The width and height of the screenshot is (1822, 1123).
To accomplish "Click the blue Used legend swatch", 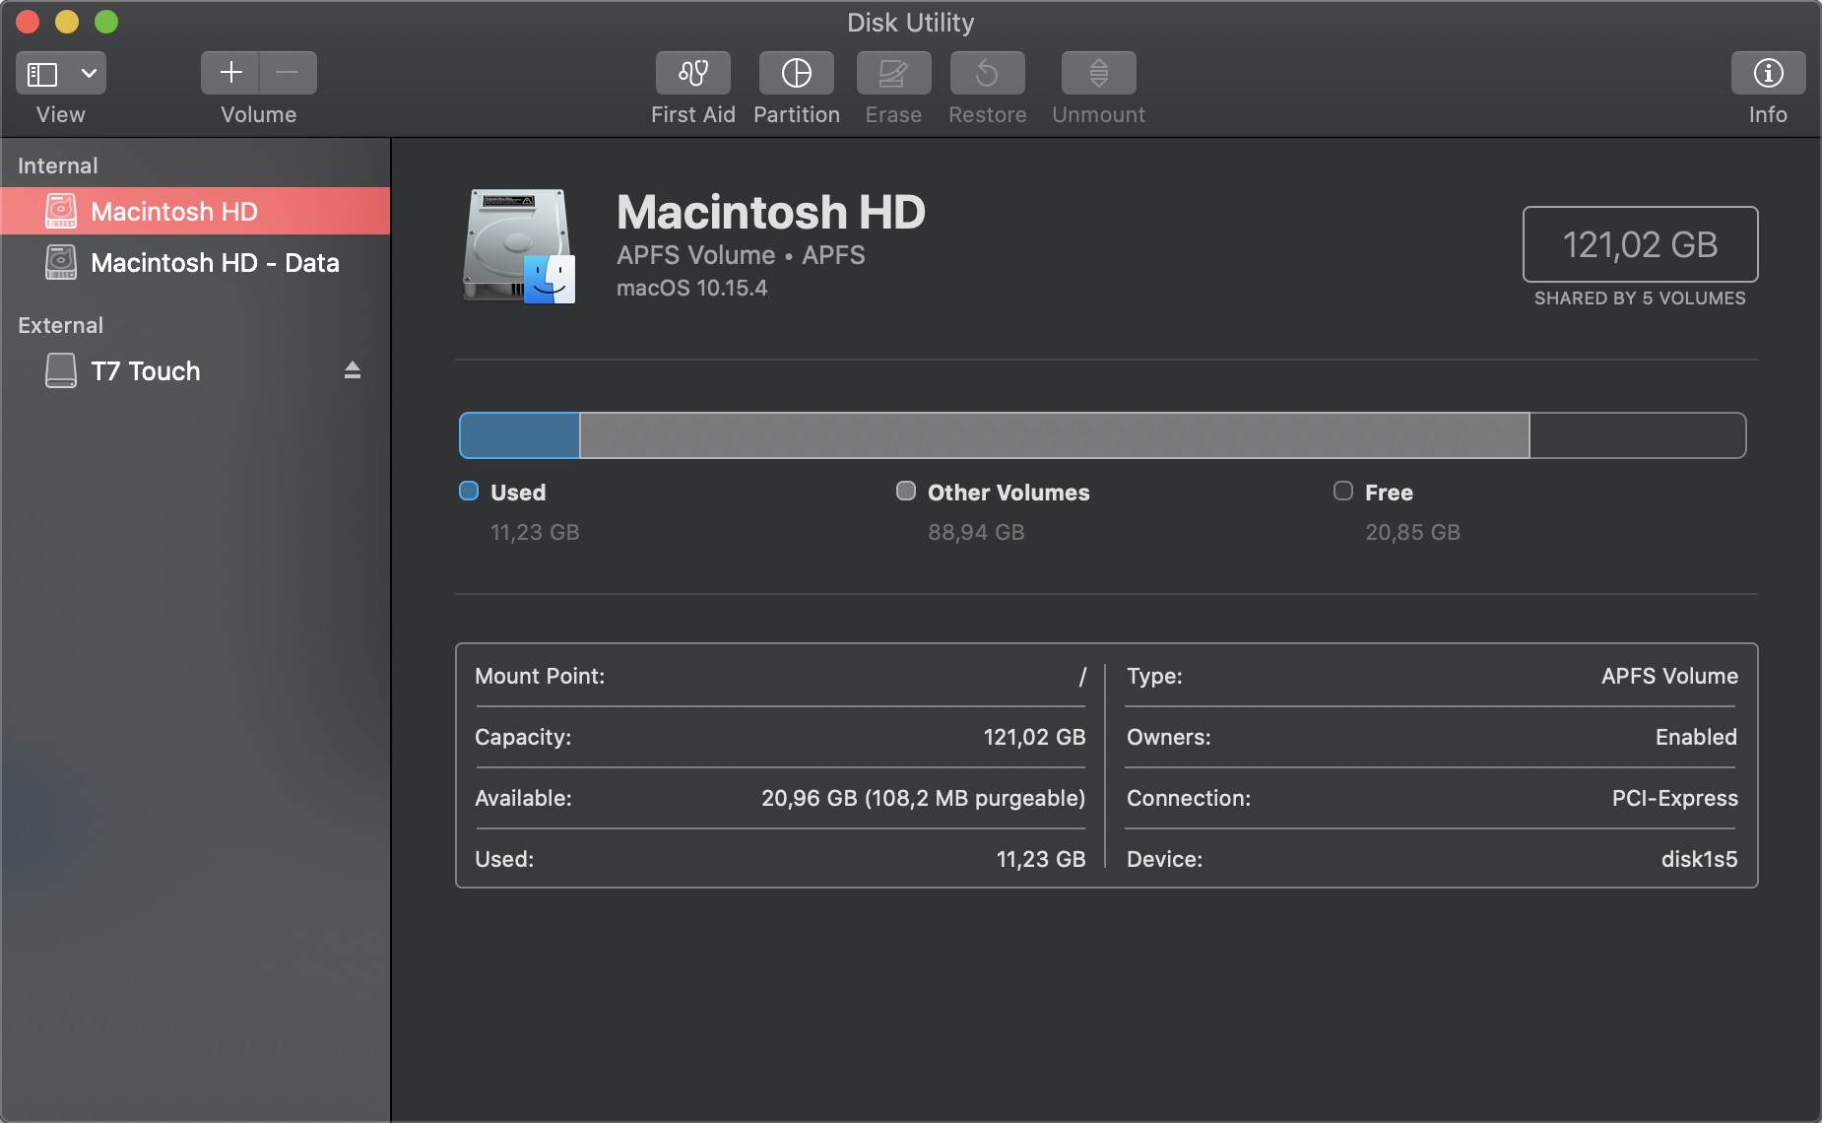I will pos(469,491).
